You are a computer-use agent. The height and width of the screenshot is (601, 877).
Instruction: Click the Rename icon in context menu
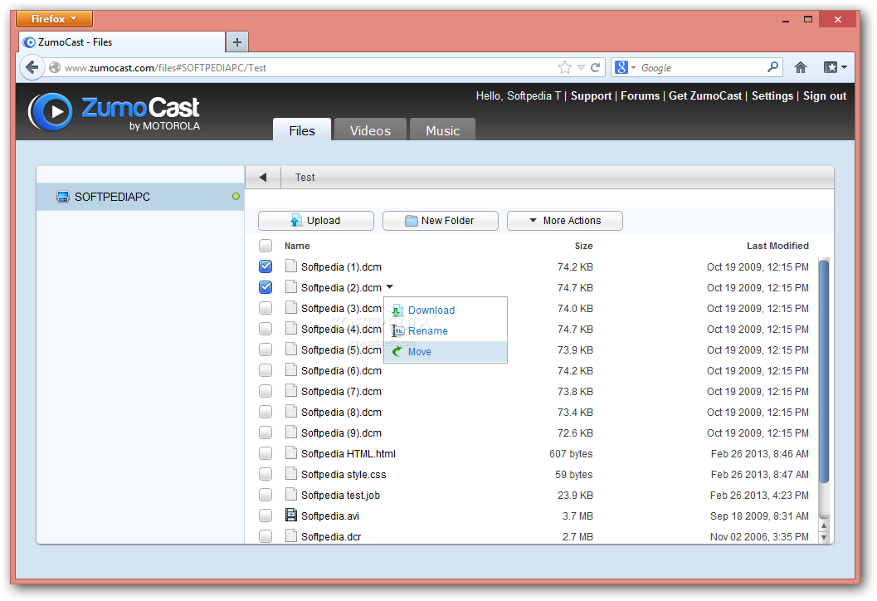click(397, 330)
